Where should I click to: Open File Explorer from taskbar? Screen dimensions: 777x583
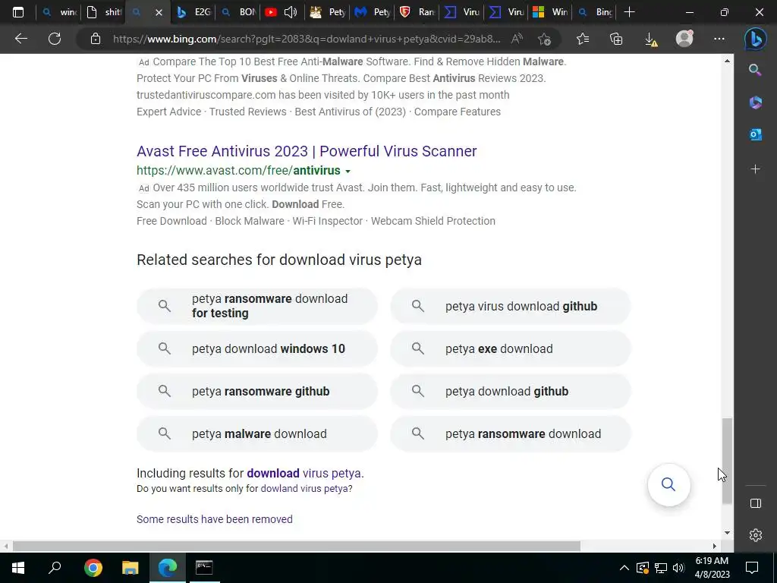[x=130, y=567]
